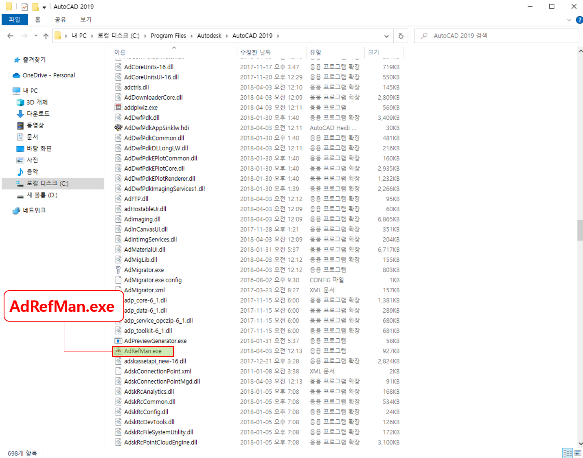Open the 파일 ribbon tab
Viewport: 583px width, 458px height.
coord(15,20)
